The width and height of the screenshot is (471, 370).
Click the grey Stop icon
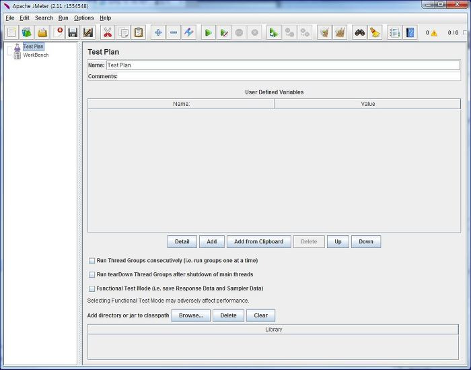239,32
